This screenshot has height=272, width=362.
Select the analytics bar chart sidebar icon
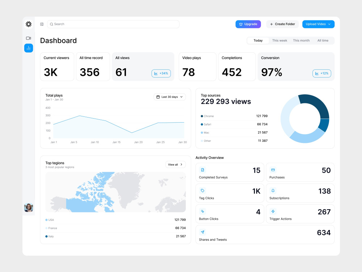pyautogui.click(x=29, y=48)
